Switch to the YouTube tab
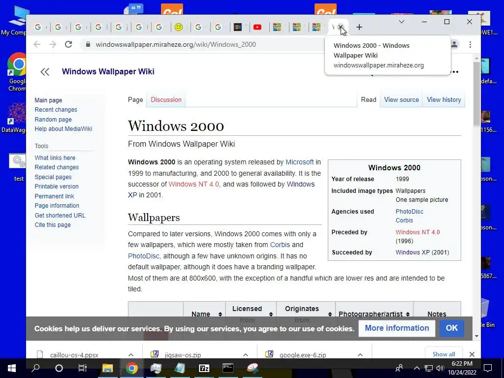504x378 pixels. pos(257,28)
